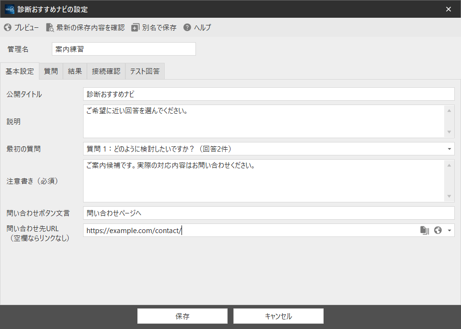
Task: Click the 注意書き（必須） label
Action: tap(32, 181)
